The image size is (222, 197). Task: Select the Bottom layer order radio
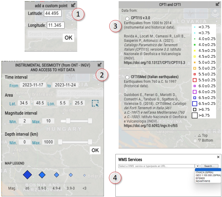click(x=195, y=141)
